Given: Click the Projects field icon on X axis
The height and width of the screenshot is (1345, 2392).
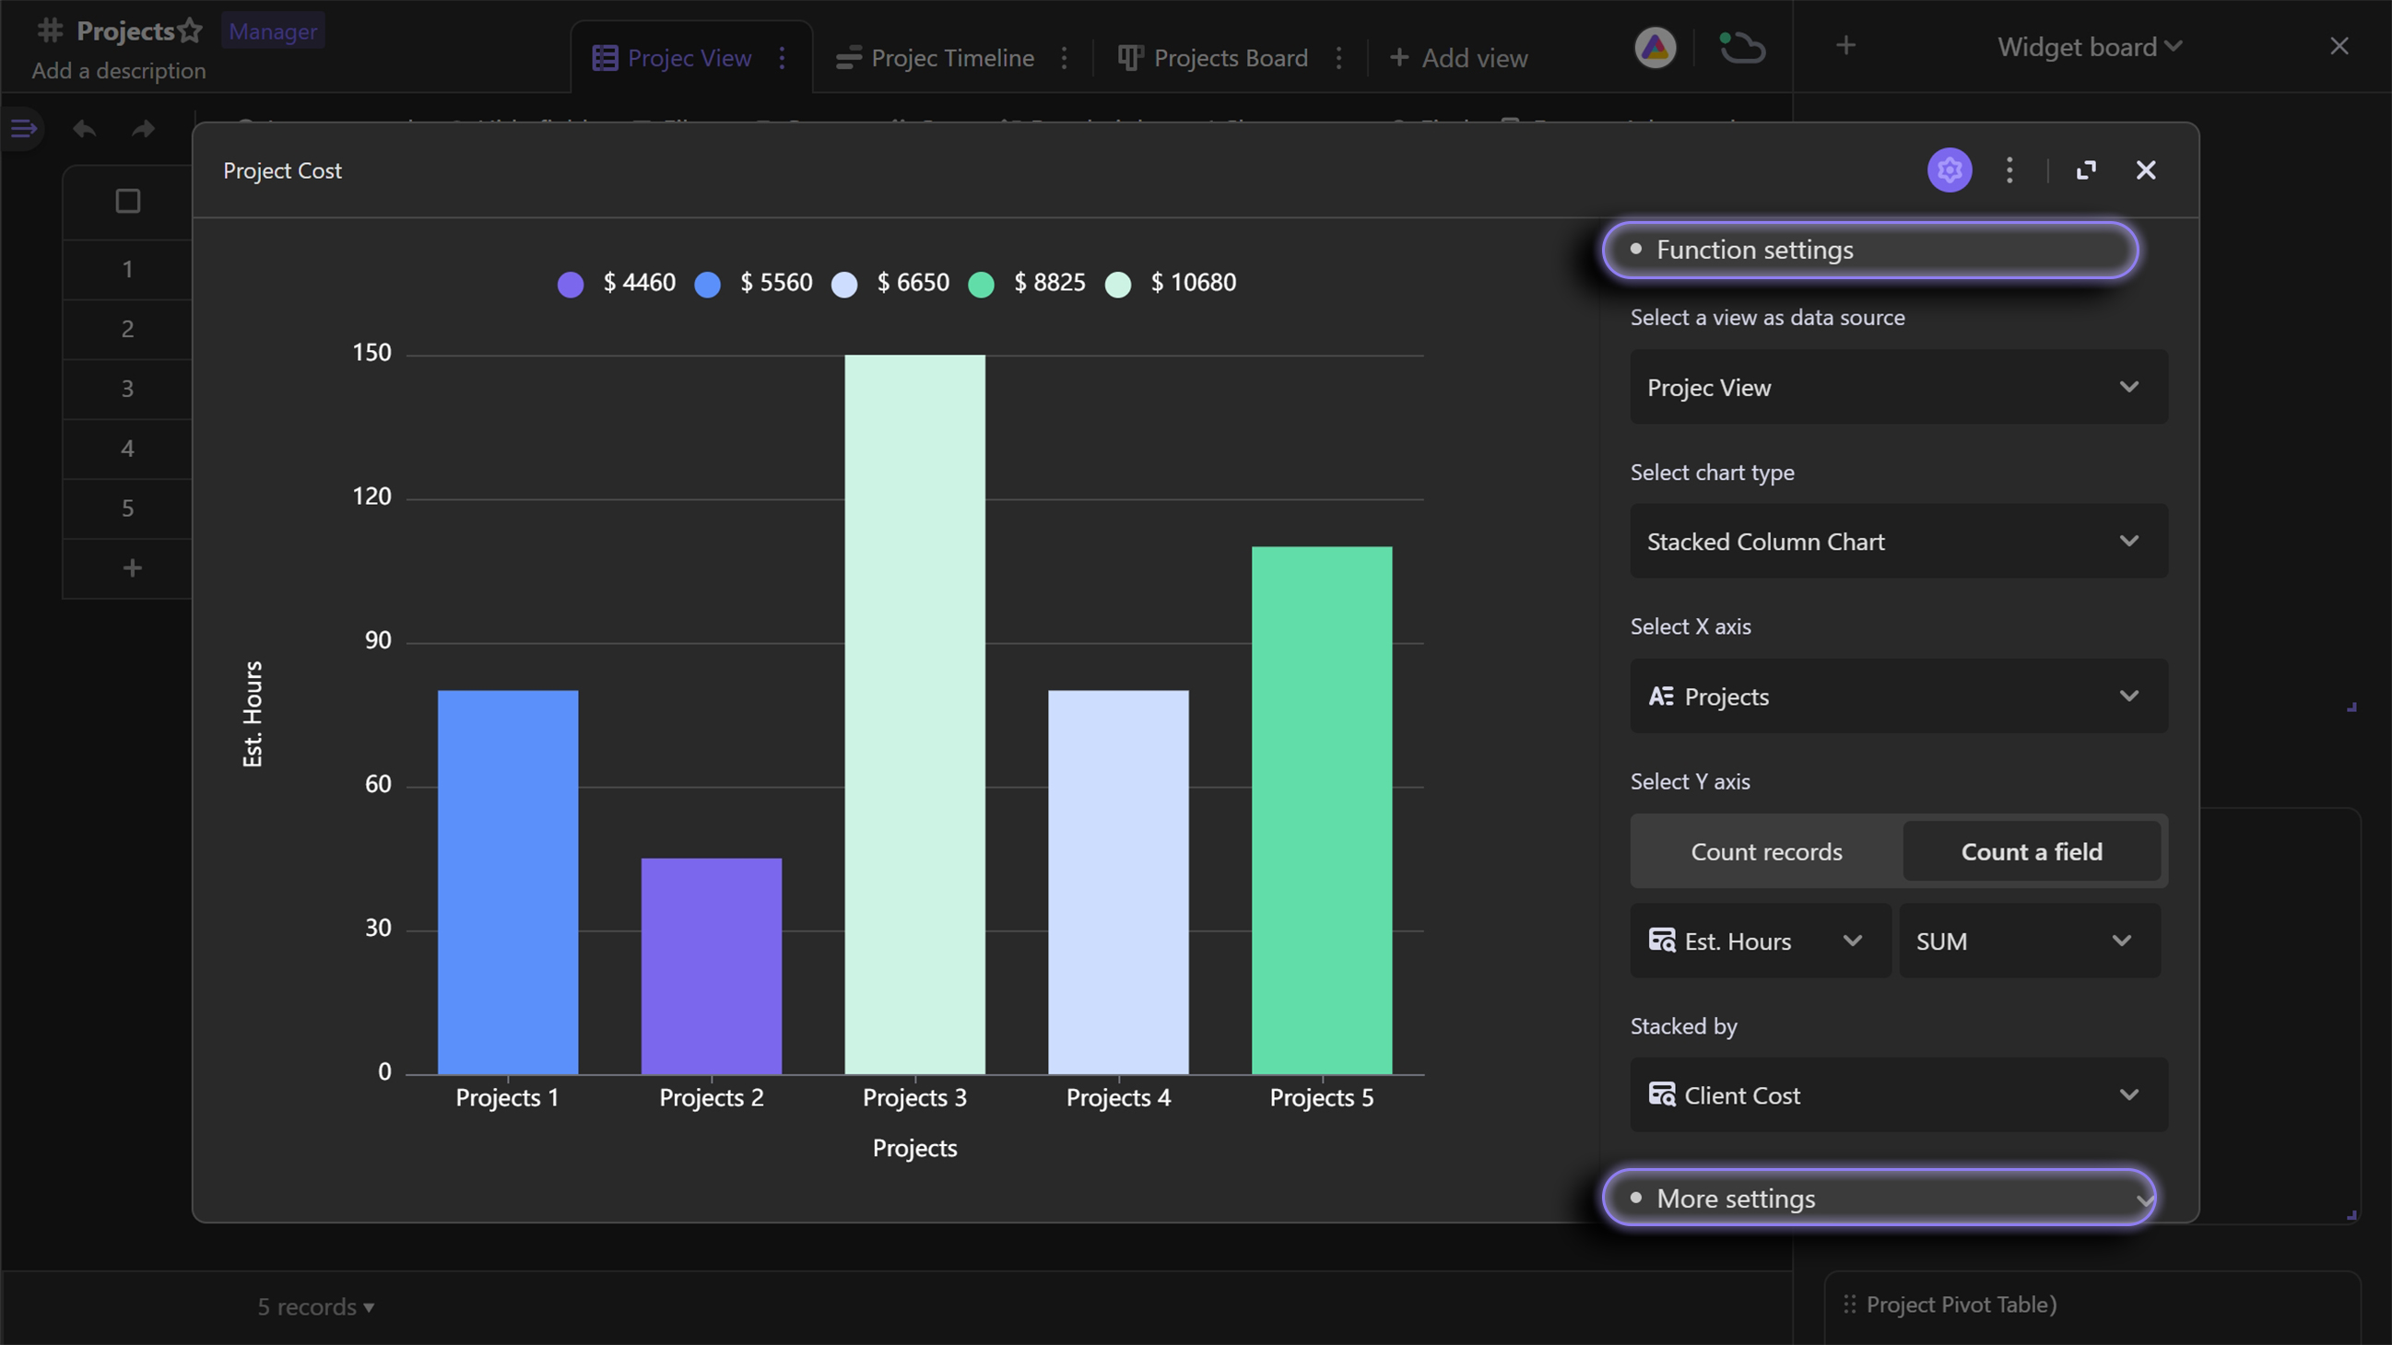Looking at the screenshot, I should click(x=1661, y=696).
